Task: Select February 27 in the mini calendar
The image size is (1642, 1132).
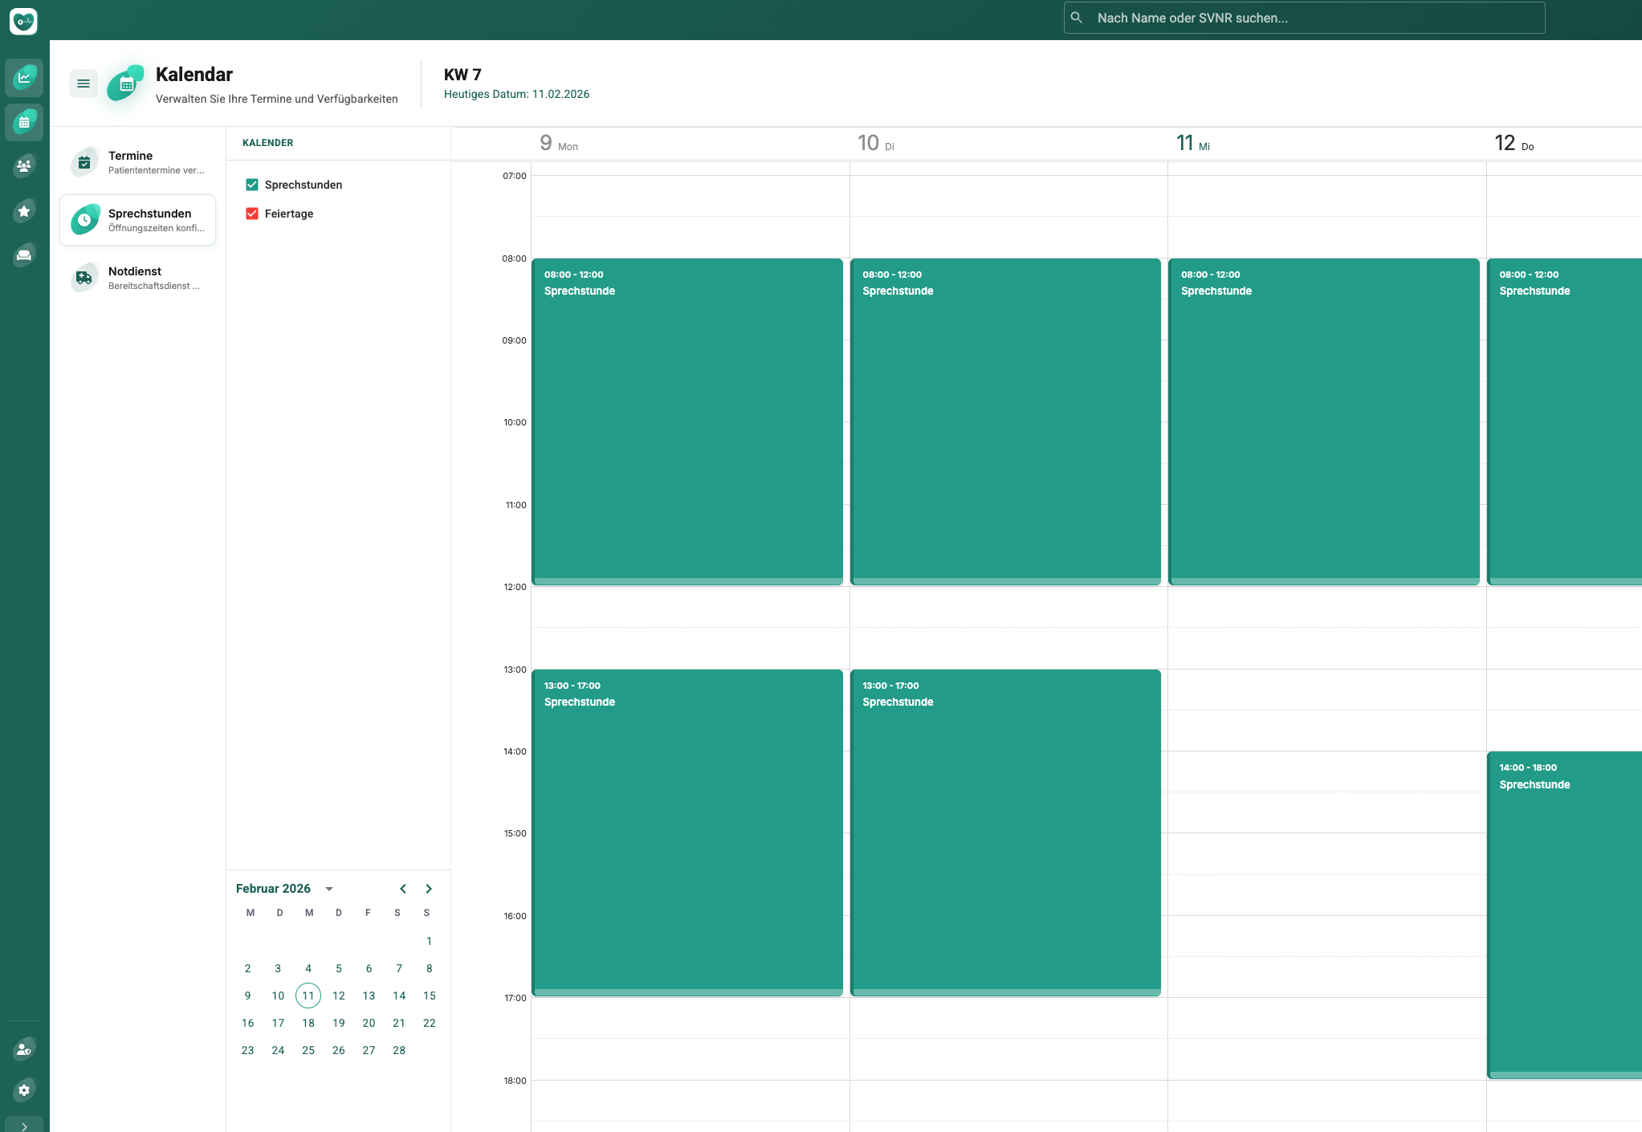Action: pyautogui.click(x=369, y=1050)
